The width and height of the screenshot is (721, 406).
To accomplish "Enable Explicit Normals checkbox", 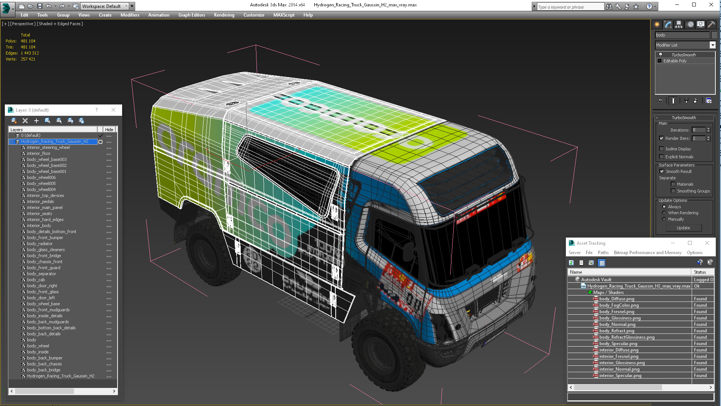I will tap(661, 157).
